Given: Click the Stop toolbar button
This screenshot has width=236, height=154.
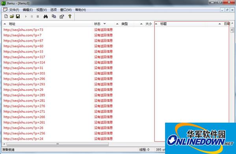Looking at the screenshot, I should [38, 16].
